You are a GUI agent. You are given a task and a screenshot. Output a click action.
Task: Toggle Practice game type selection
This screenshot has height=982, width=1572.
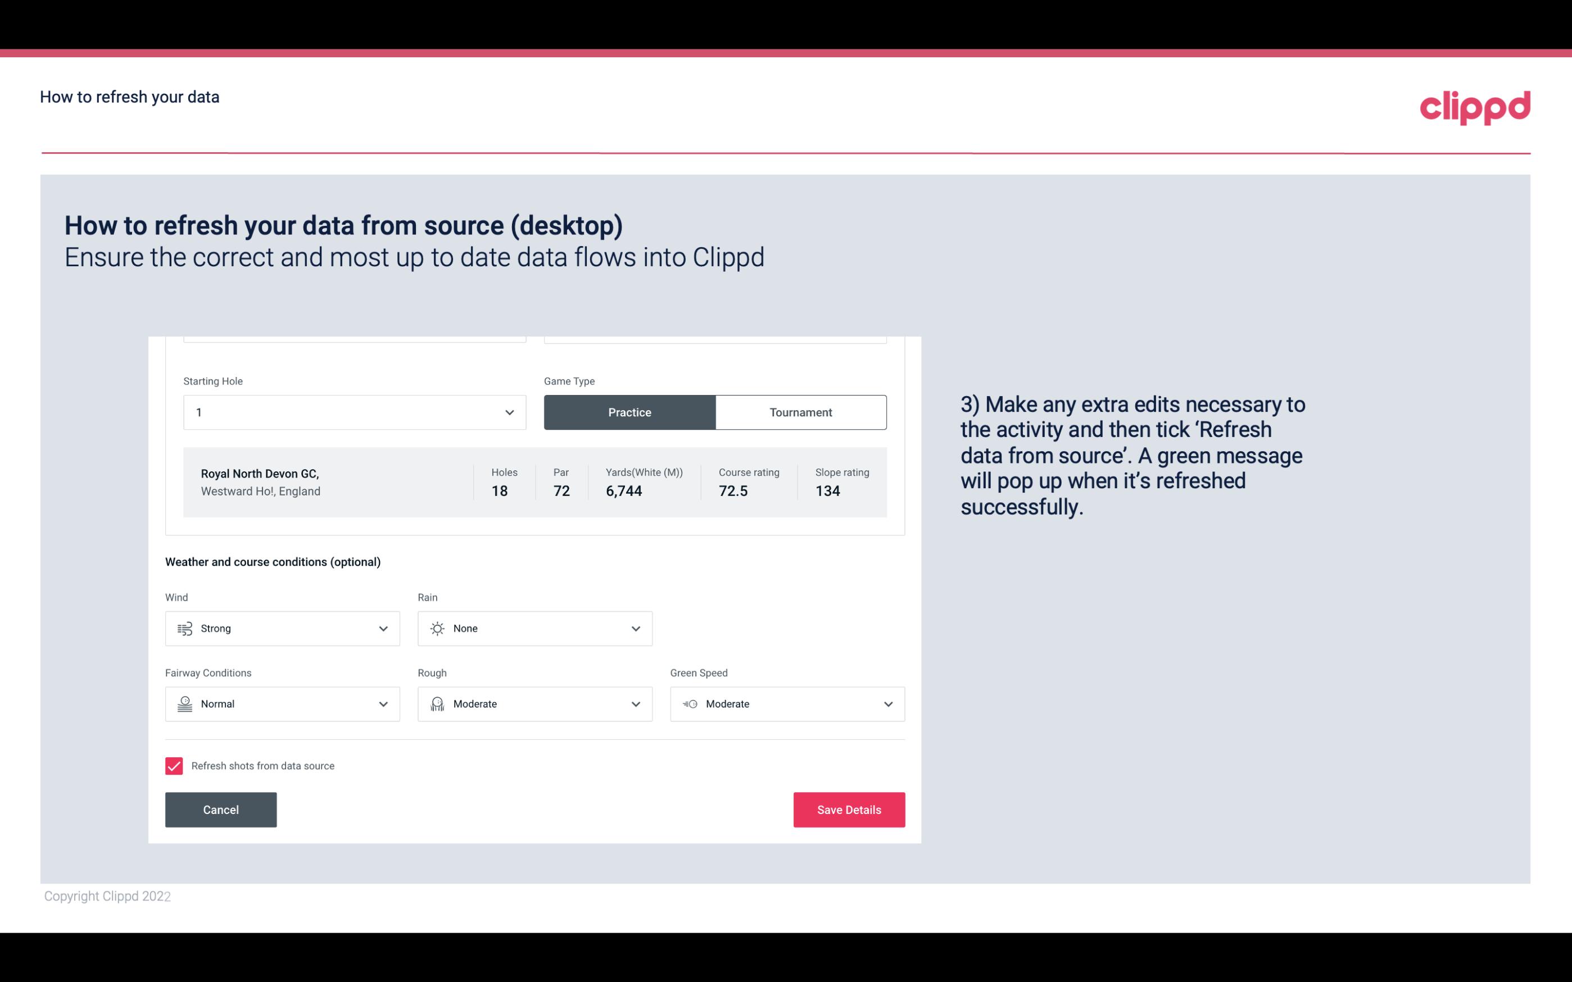tap(629, 412)
